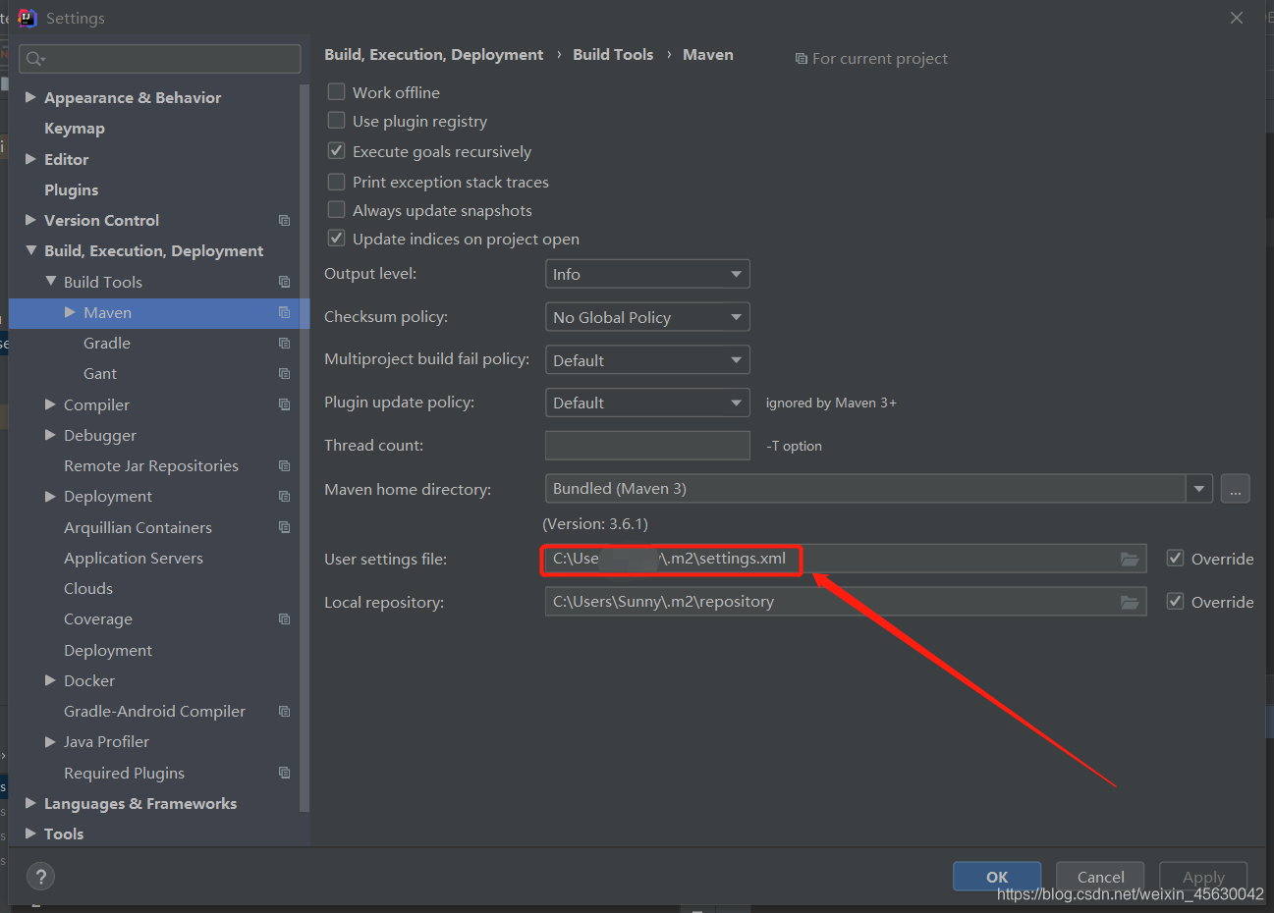Expand the Maven tree node arrow
Image resolution: width=1274 pixels, height=913 pixels.
click(70, 312)
